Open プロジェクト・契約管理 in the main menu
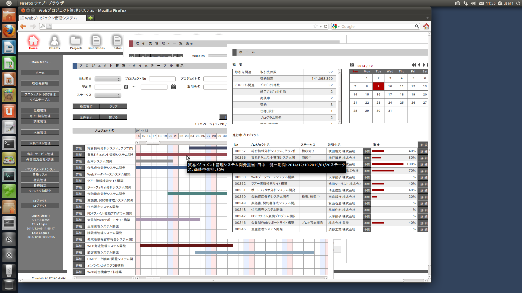The width and height of the screenshot is (522, 293). pos(40,94)
